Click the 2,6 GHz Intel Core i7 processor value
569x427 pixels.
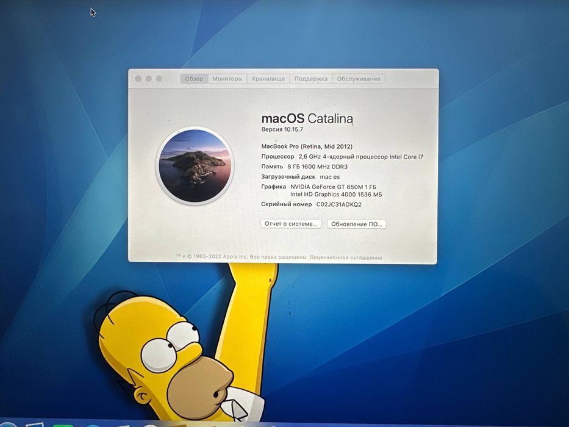(360, 157)
